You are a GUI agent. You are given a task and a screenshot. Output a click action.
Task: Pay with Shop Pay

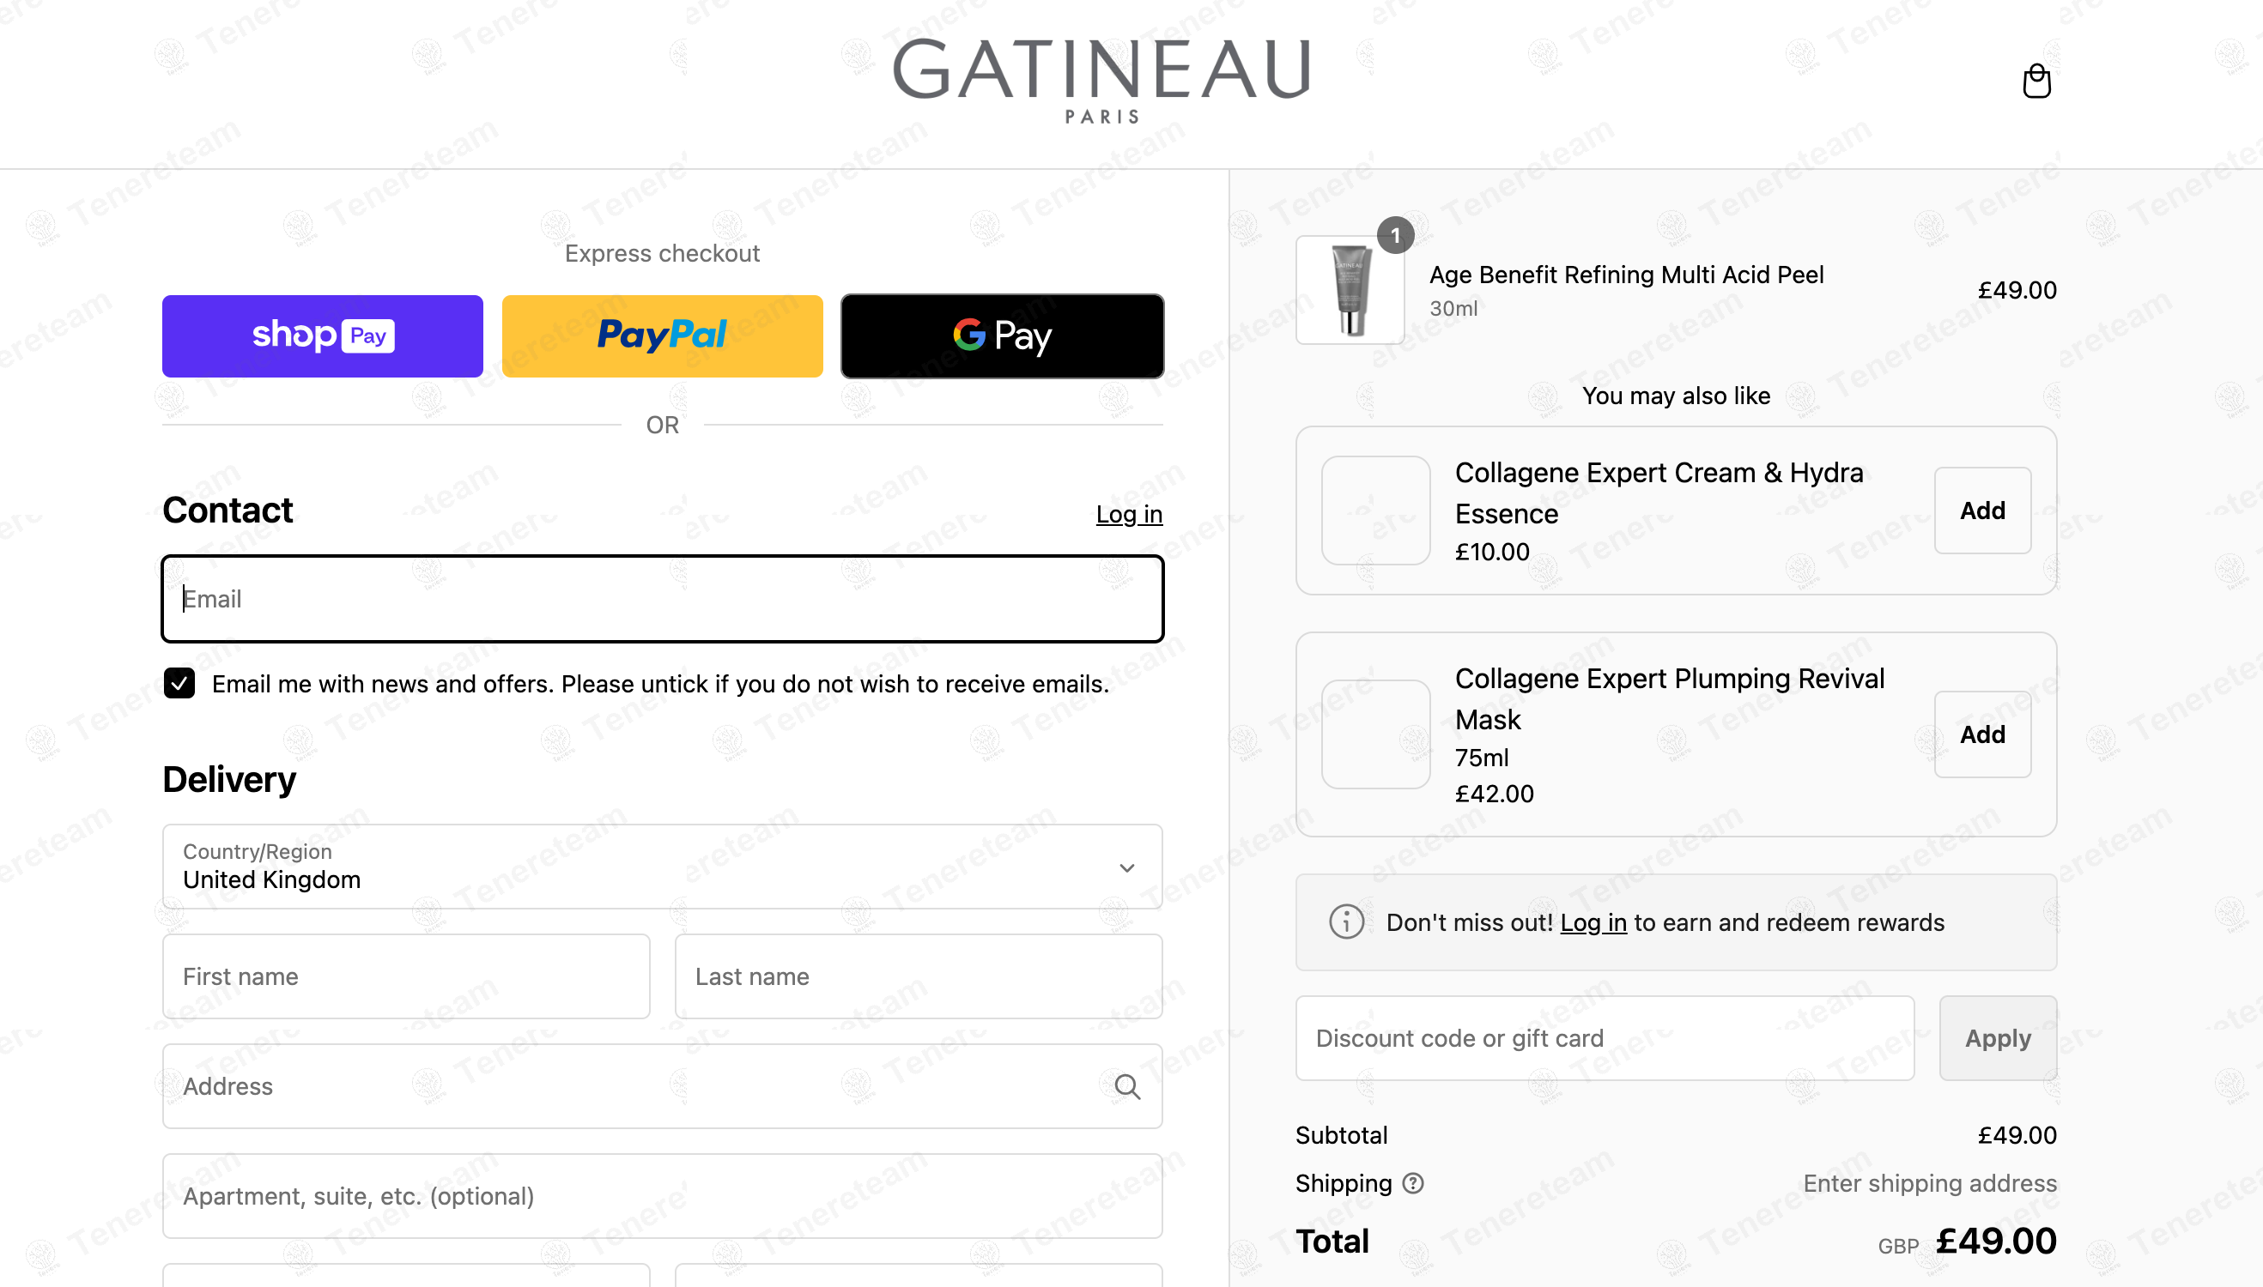pos(323,335)
